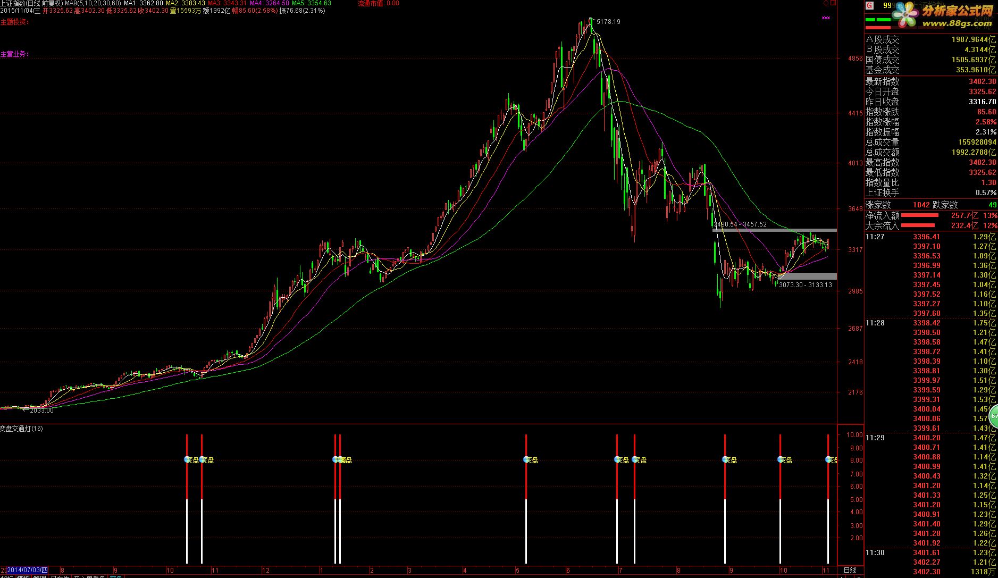
Task: Click the 2033.00 low price label
Action: (41, 411)
